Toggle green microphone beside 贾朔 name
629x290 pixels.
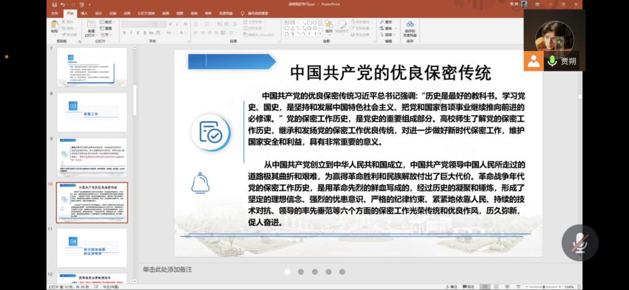click(x=552, y=61)
